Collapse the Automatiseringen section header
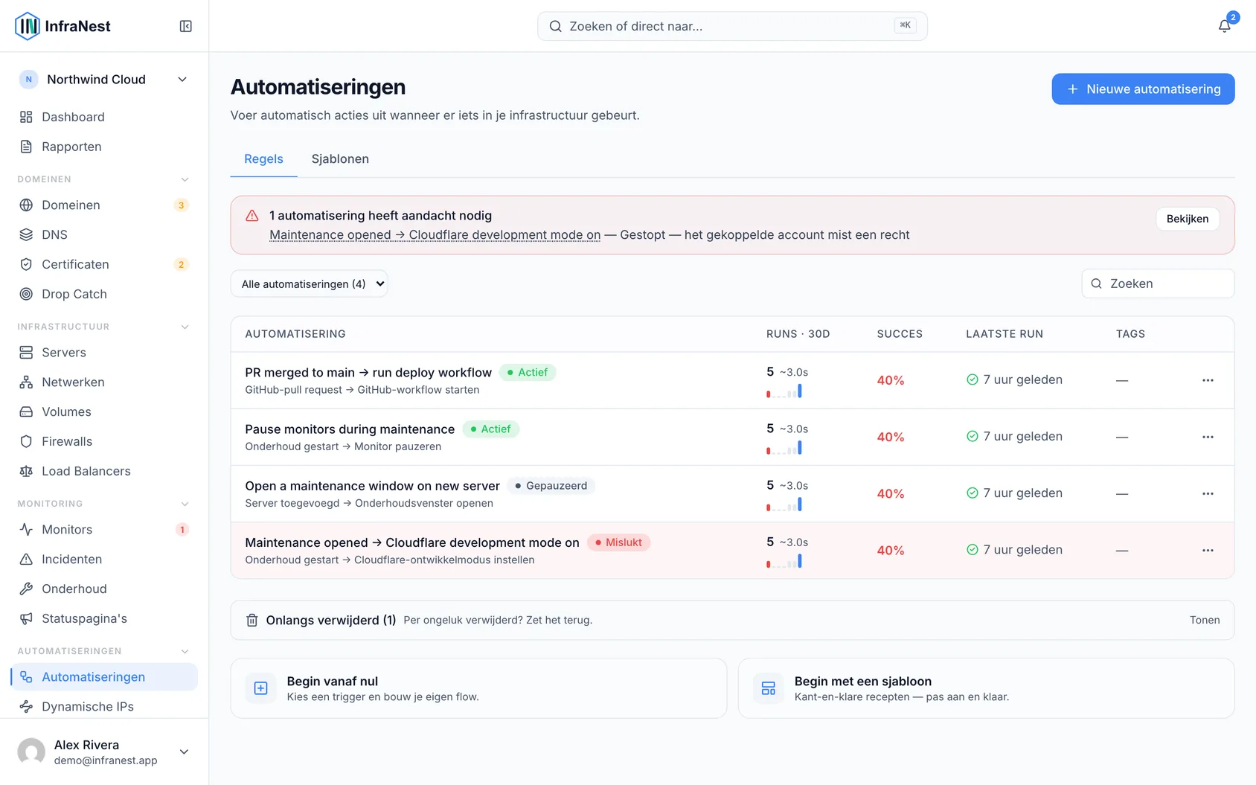The height and width of the screenshot is (785, 1256). 104,651
